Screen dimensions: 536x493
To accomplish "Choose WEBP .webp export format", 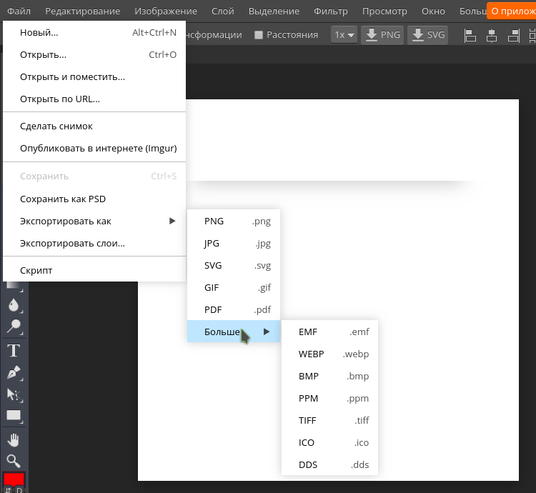I will 330,354.
